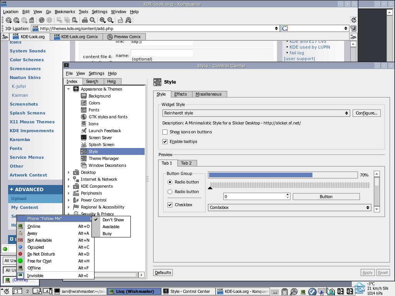The image size is (395, 296).
Task: Set status Away in Licq menu
Action: (x=56, y=233)
